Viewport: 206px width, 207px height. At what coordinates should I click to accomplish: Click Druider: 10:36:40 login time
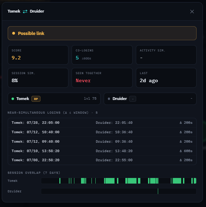point(114,132)
